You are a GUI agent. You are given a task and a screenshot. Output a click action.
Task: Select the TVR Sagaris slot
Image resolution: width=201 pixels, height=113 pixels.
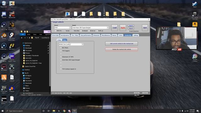point(61,51)
